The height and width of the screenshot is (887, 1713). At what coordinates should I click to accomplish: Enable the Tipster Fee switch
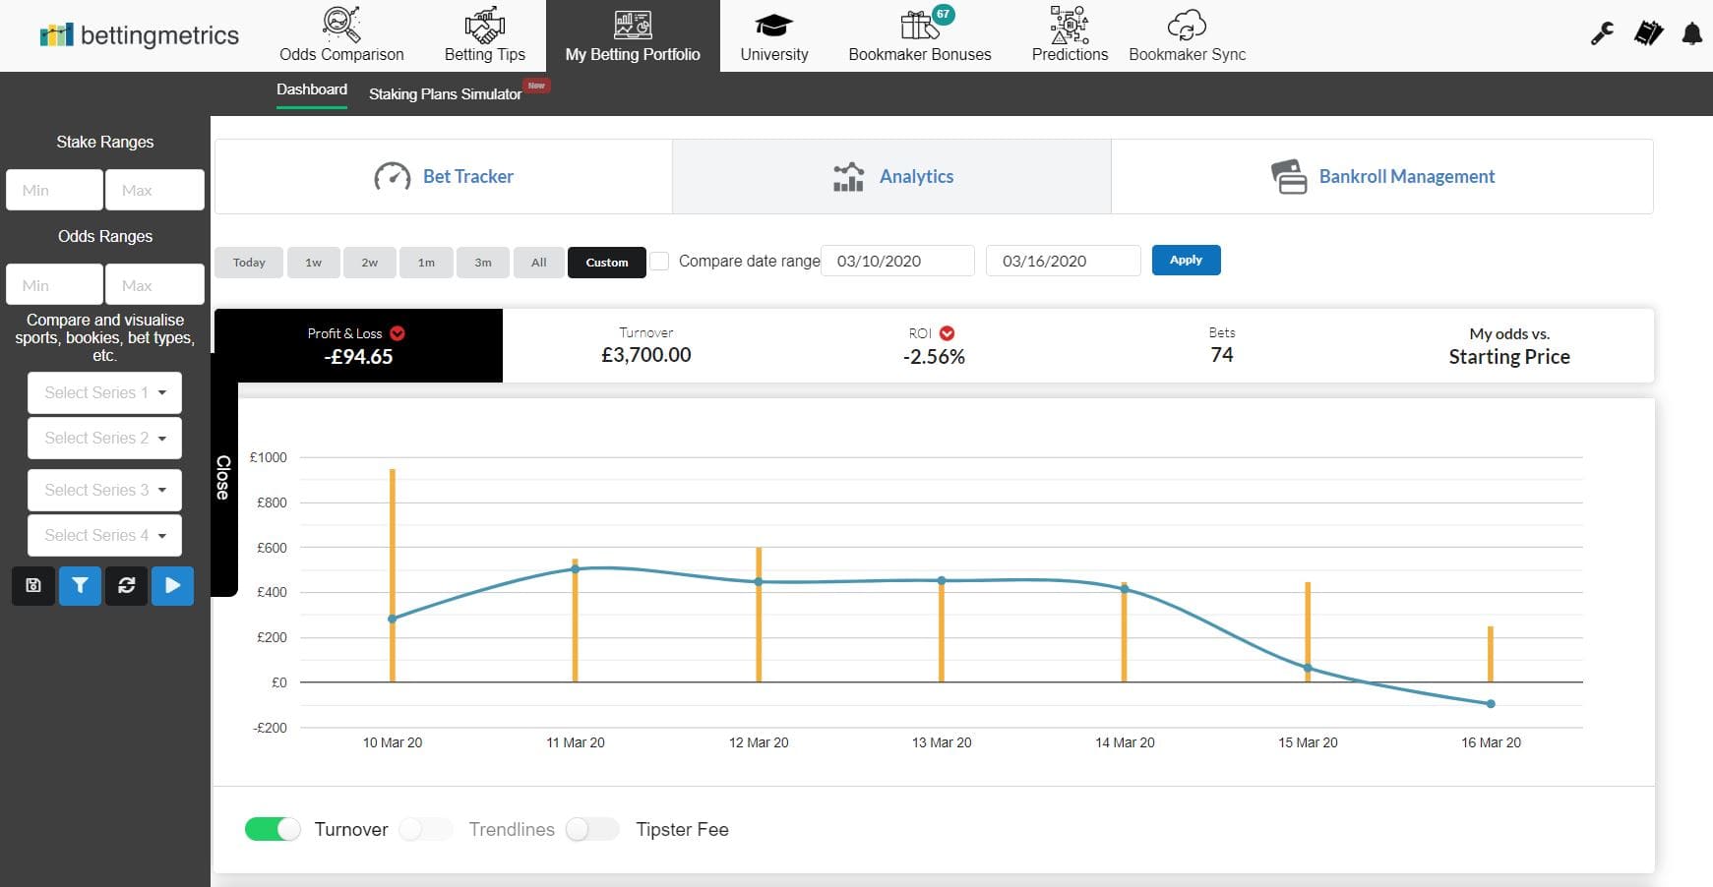click(592, 829)
